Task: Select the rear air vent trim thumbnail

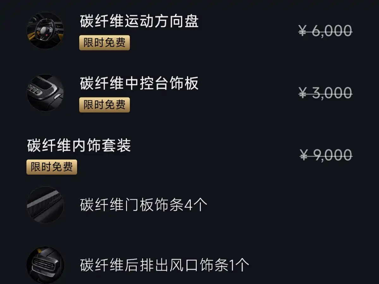Action: [x=45, y=265]
